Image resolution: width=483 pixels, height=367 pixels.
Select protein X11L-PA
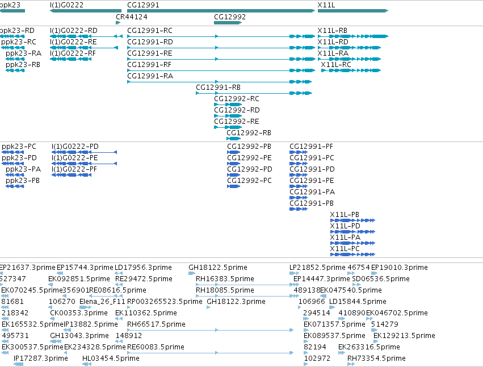352,243
